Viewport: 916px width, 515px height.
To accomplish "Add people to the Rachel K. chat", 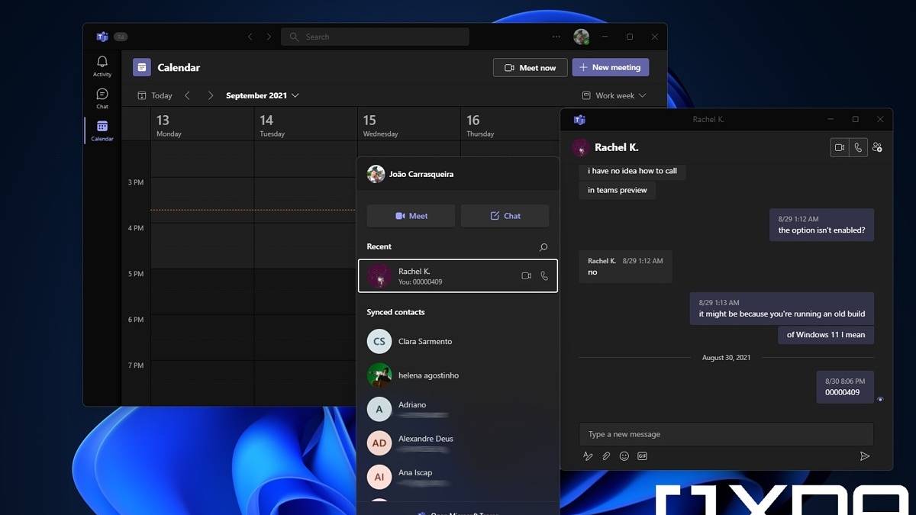I will point(877,147).
